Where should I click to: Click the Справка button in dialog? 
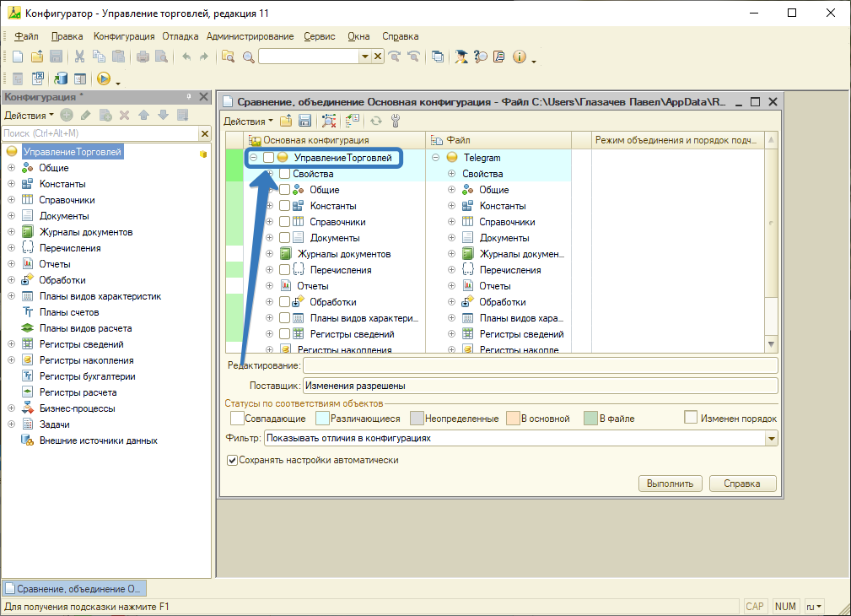coord(742,484)
